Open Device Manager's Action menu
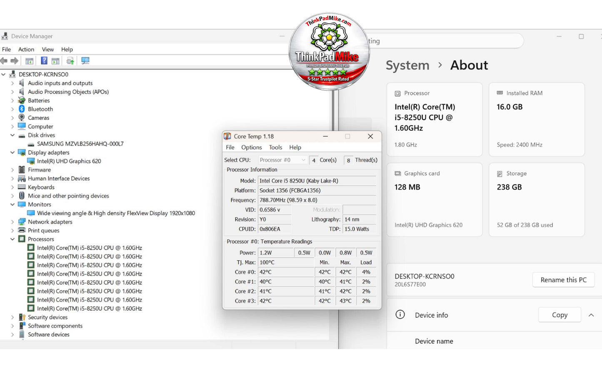 point(26,49)
